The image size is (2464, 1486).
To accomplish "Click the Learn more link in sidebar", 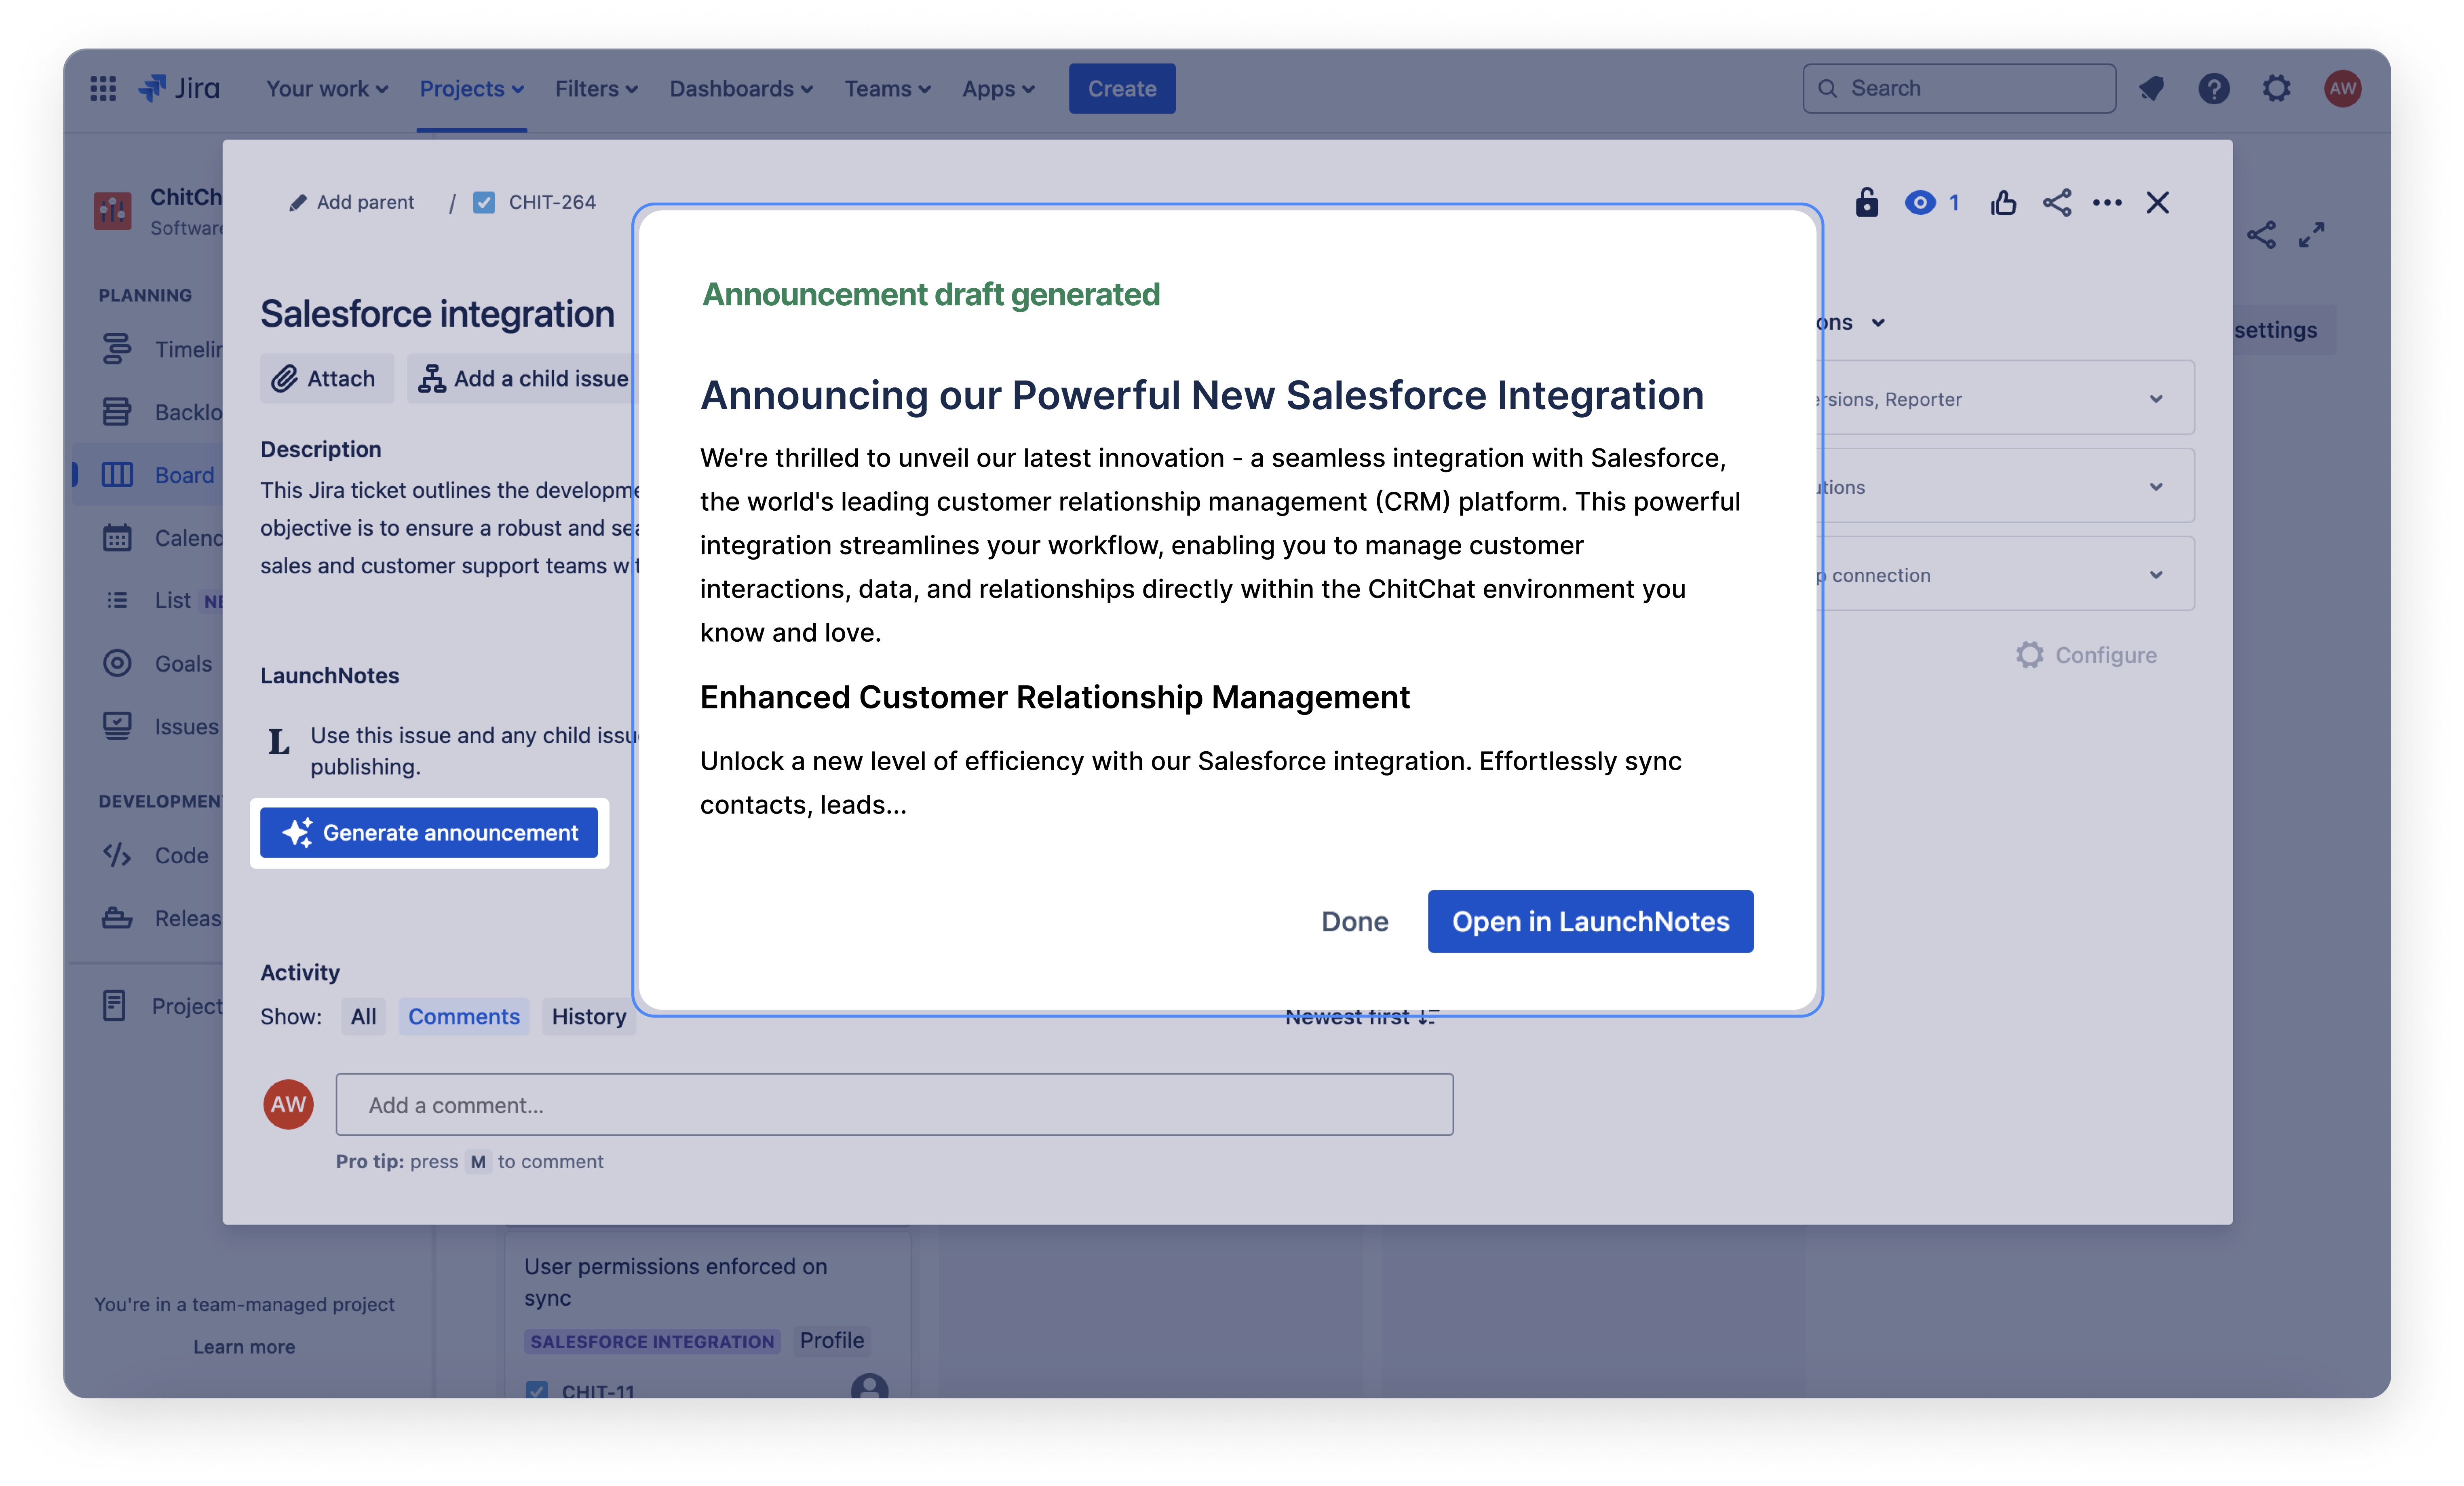I will pos(244,1346).
